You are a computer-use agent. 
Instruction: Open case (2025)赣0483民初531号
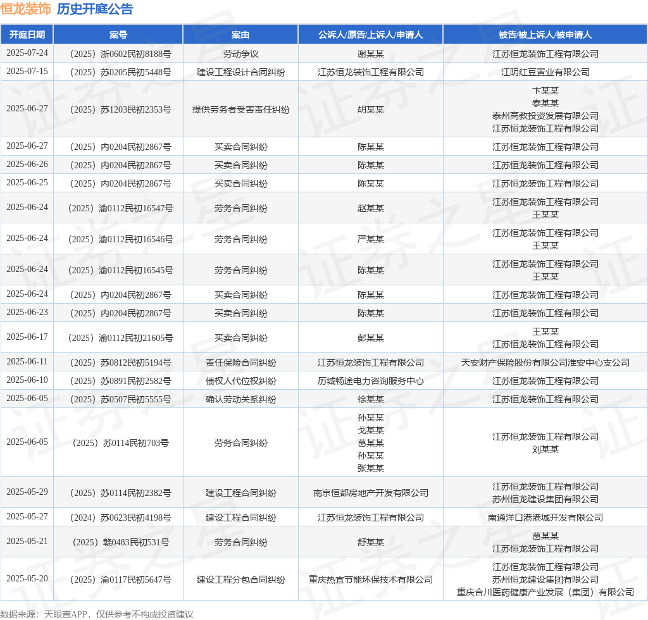coord(118,542)
